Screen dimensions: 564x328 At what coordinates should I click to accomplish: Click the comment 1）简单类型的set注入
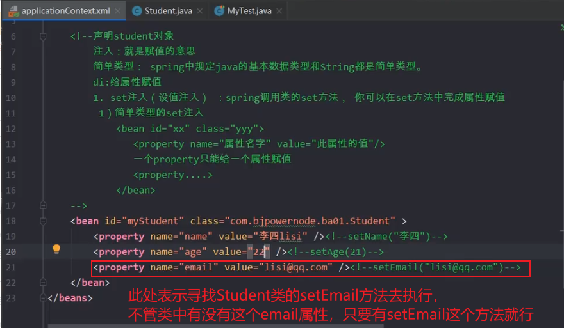pyautogui.click(x=151, y=113)
